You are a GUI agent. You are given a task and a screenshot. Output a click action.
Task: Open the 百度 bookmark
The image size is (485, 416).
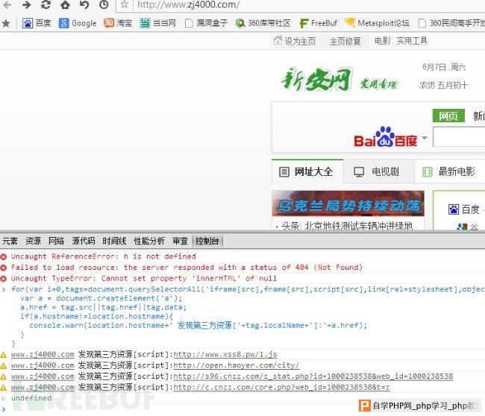(x=37, y=23)
